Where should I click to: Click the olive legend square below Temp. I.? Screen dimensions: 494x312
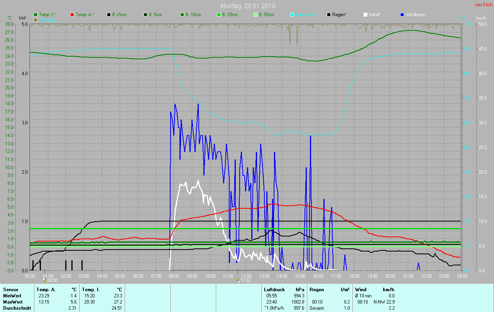[36, 20]
